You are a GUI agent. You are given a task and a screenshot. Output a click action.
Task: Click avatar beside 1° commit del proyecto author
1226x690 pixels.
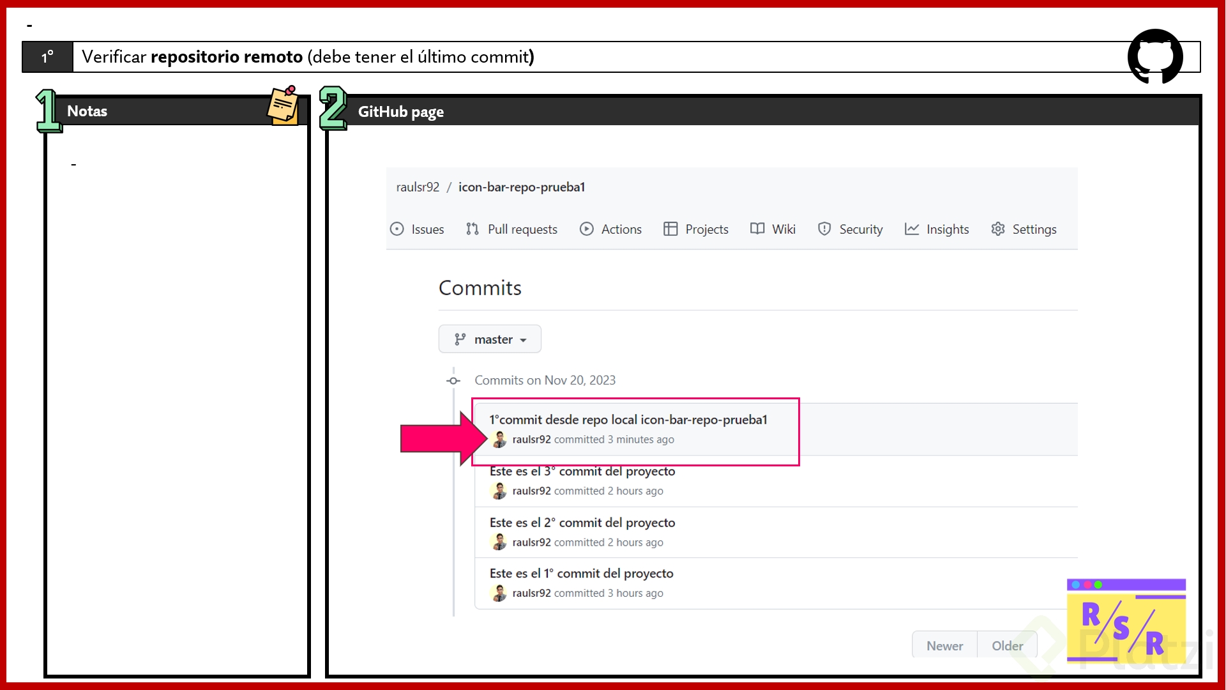click(x=499, y=593)
